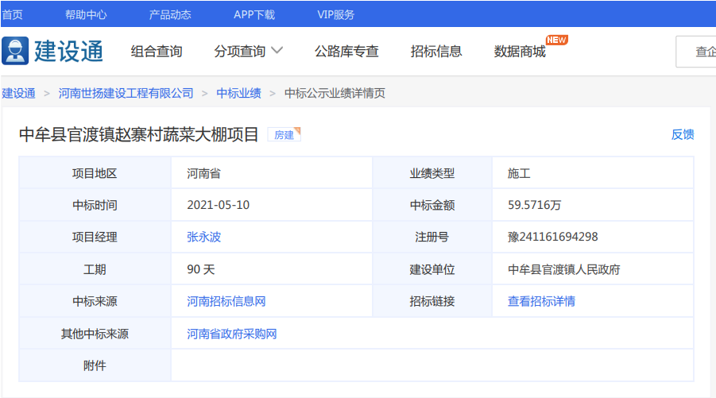Click 查看招标详情 link
The height and width of the screenshot is (398, 716).
click(541, 301)
